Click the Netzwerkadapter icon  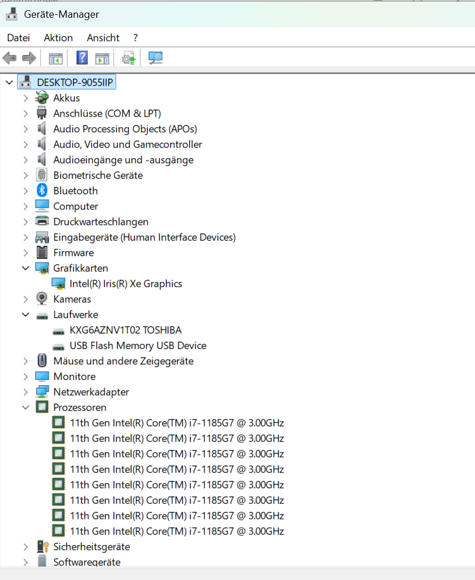[x=42, y=391]
